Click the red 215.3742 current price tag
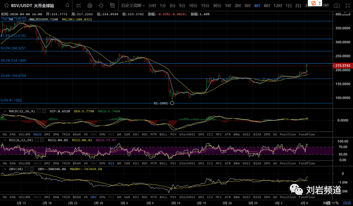The image size is (353, 206). 343,66
